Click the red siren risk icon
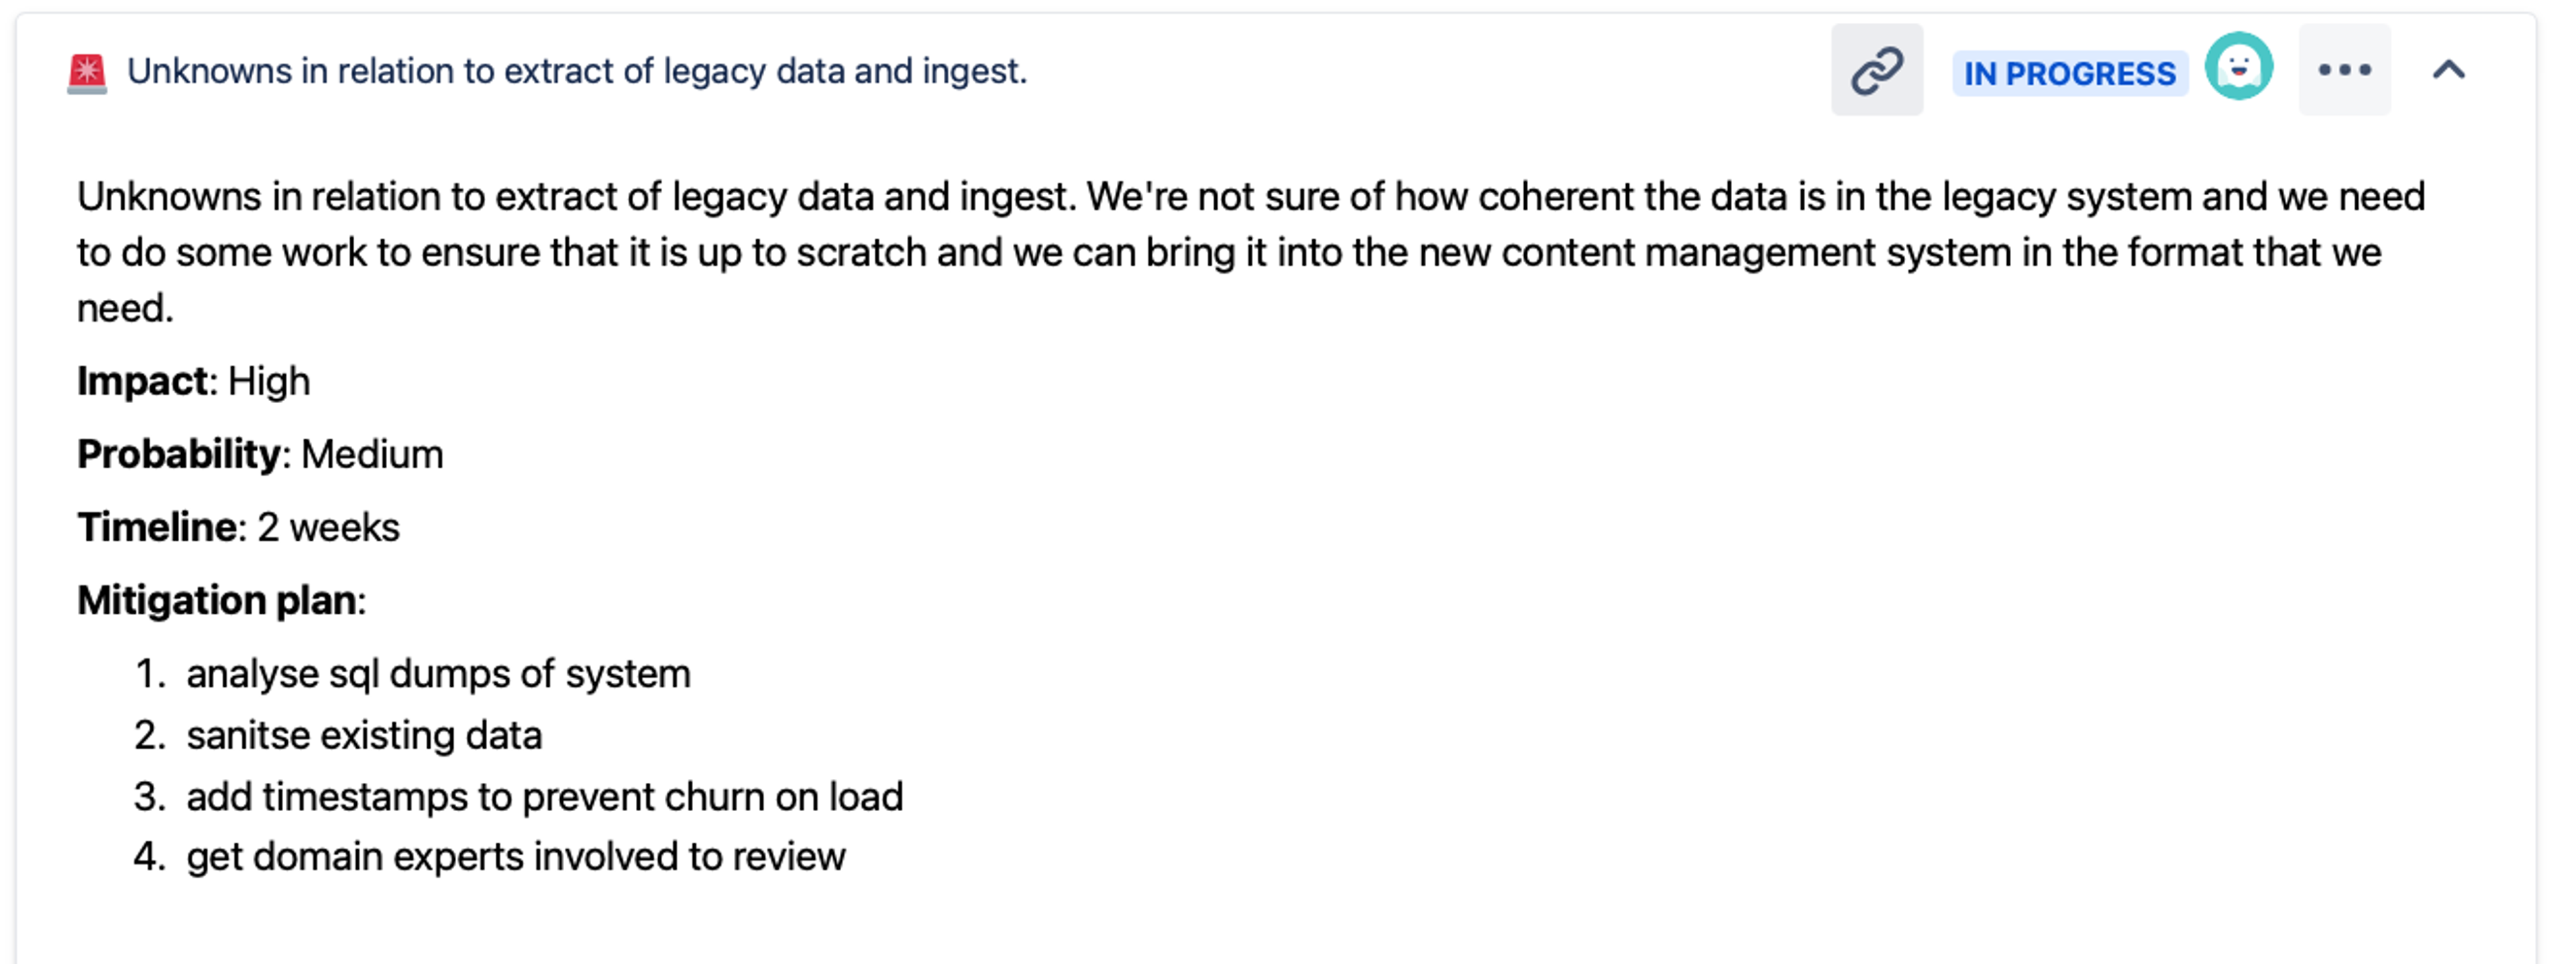 [87, 73]
